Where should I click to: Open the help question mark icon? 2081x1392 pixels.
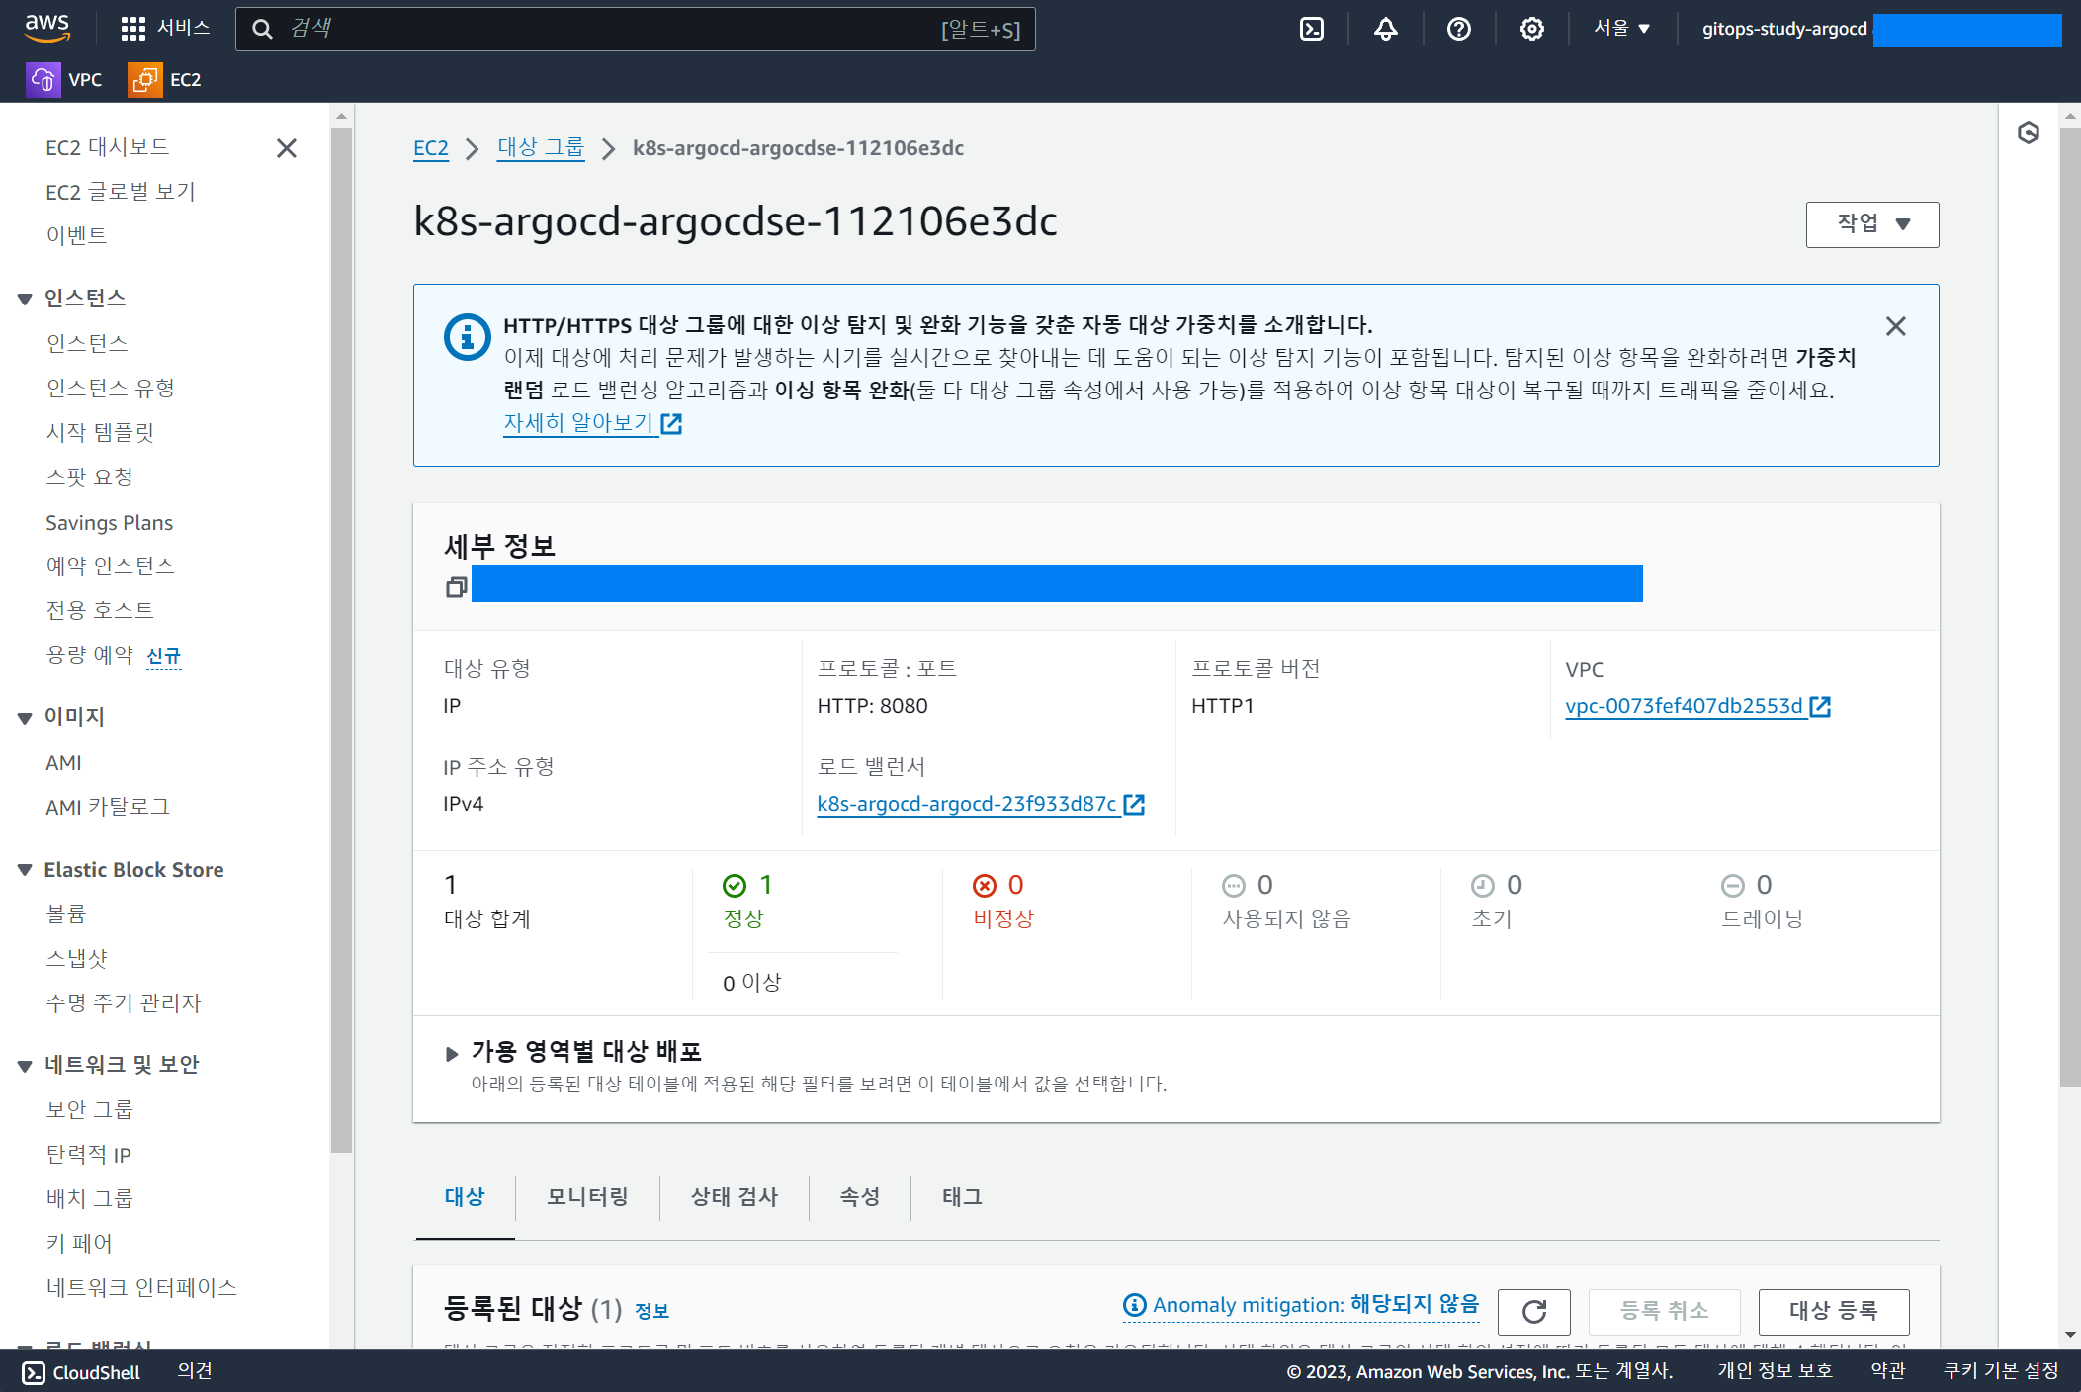(1458, 29)
